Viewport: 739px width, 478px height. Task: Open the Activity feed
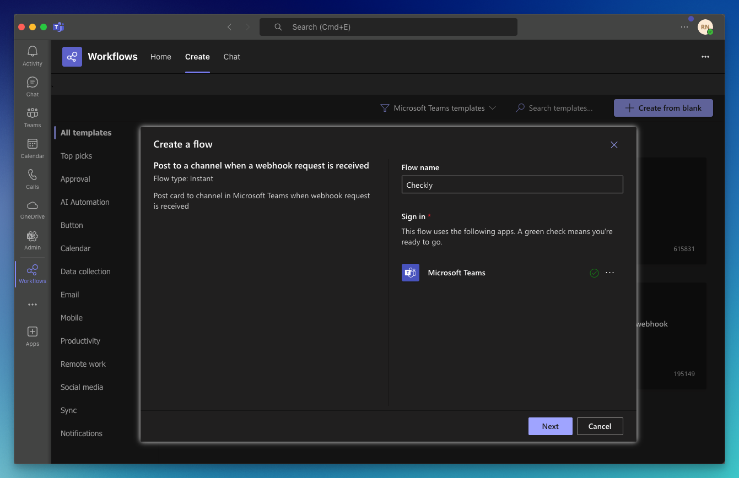(x=32, y=55)
